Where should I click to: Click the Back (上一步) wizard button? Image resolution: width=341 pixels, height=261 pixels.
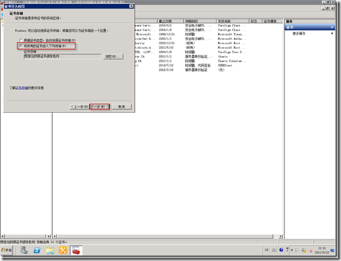(x=80, y=106)
